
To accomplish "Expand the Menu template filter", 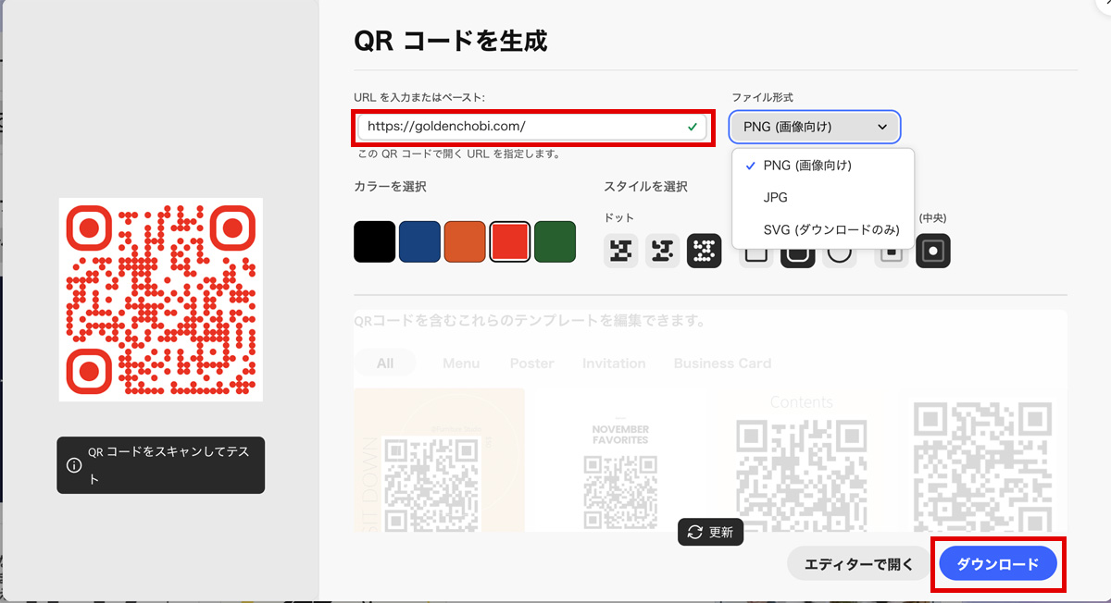I will tap(460, 363).
